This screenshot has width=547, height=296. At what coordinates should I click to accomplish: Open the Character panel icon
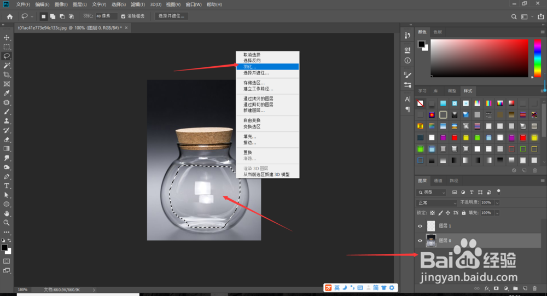408,100
